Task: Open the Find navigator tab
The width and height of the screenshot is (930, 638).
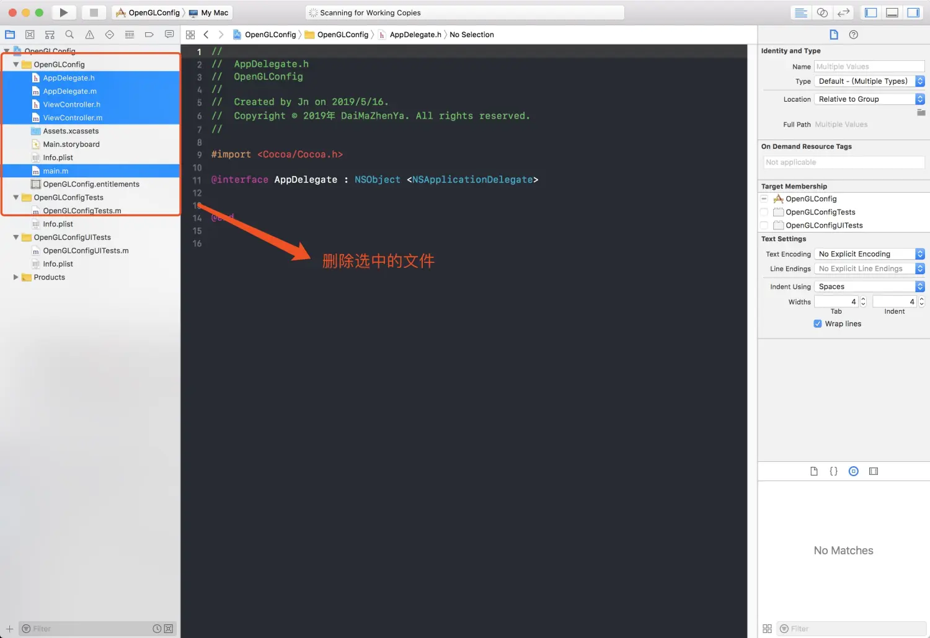Action: click(69, 35)
